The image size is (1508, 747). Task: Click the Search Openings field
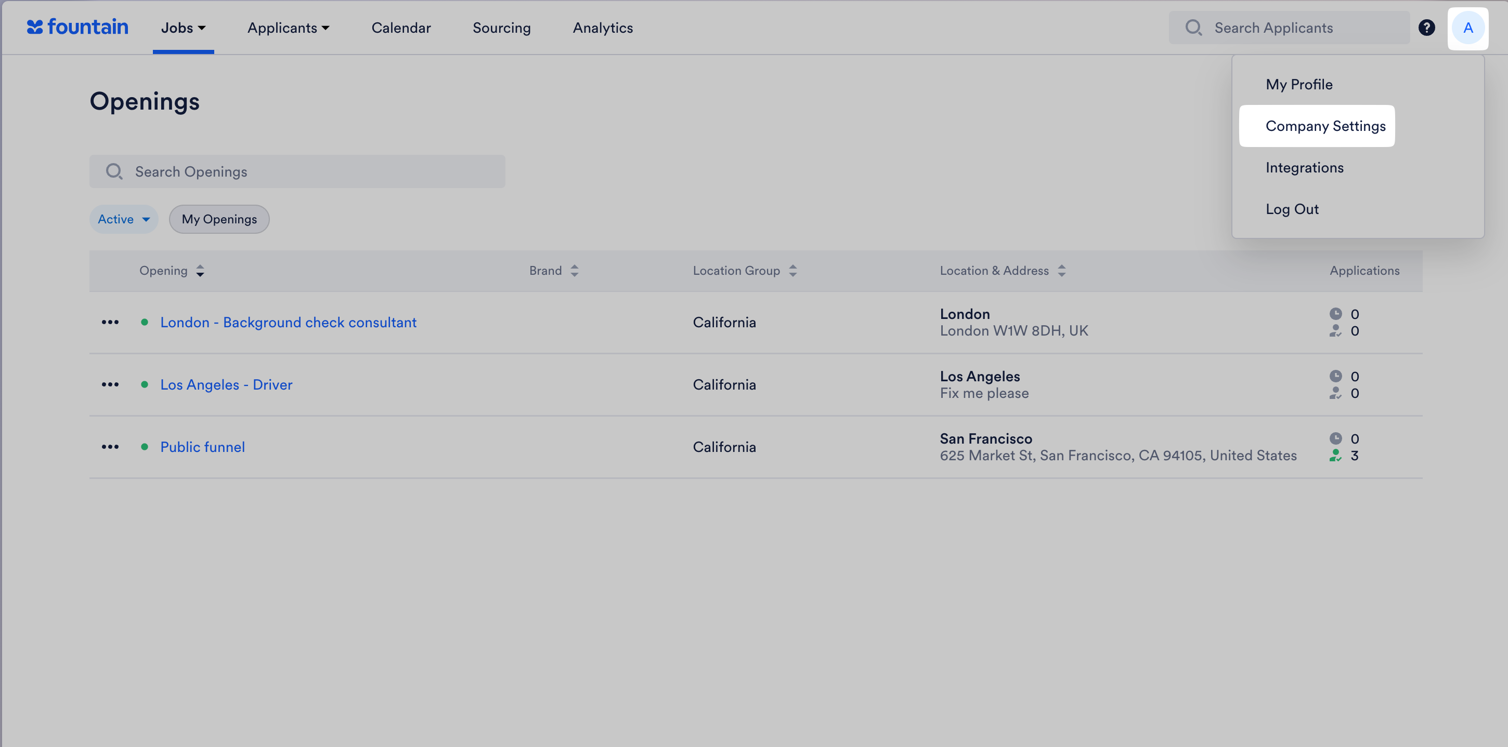point(297,171)
